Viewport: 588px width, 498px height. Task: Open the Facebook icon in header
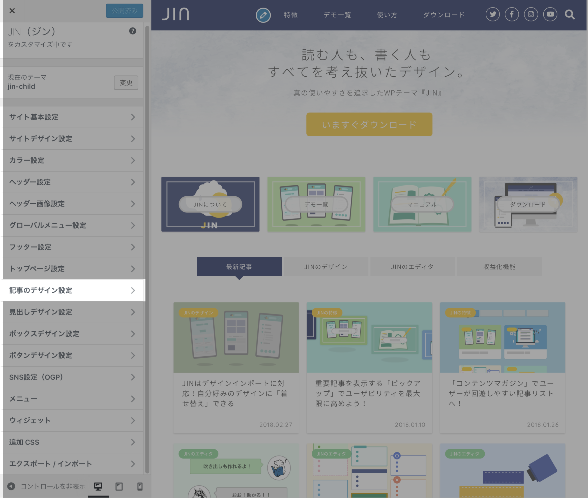512,14
